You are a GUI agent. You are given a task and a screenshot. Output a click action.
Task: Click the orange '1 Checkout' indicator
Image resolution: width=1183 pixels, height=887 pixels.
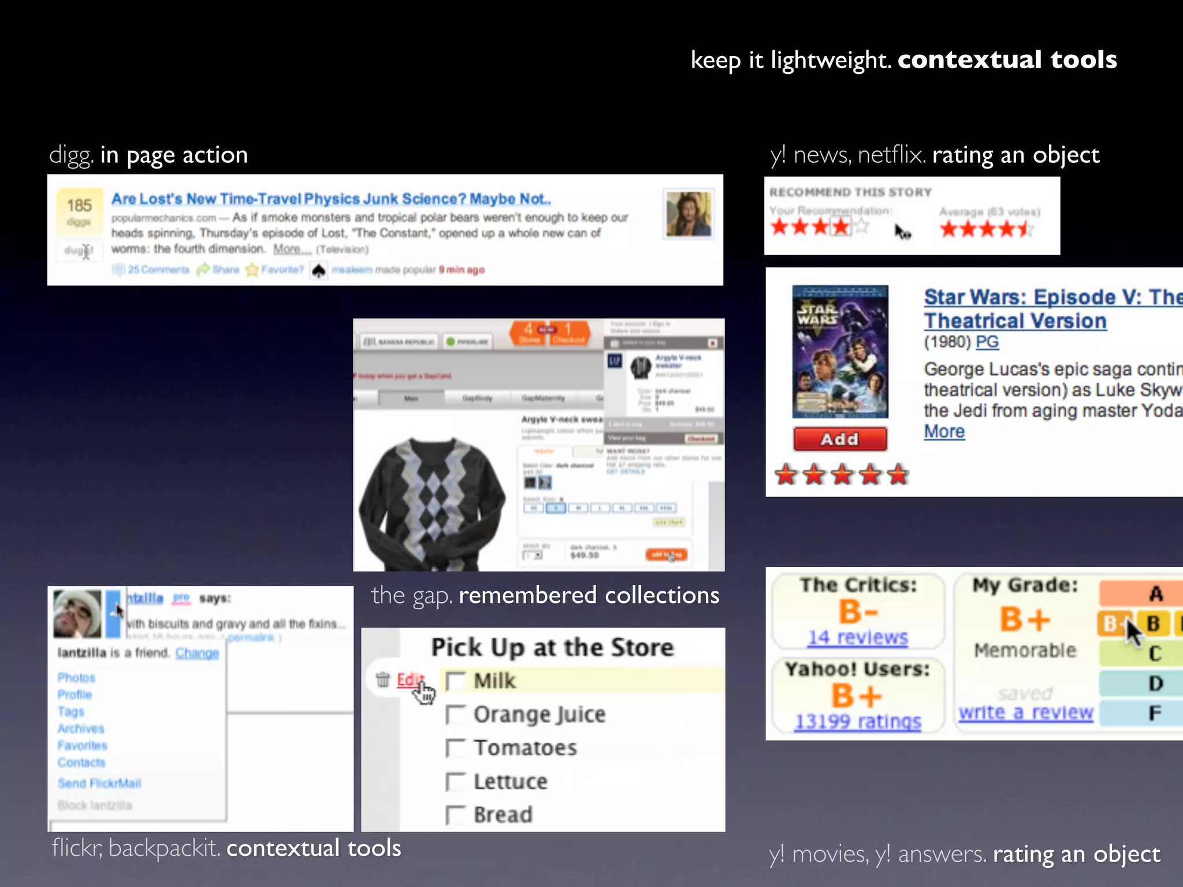tap(569, 333)
